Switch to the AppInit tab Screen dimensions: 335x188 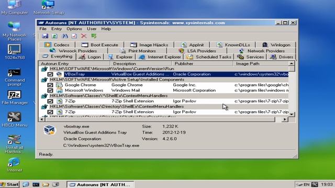(192, 45)
